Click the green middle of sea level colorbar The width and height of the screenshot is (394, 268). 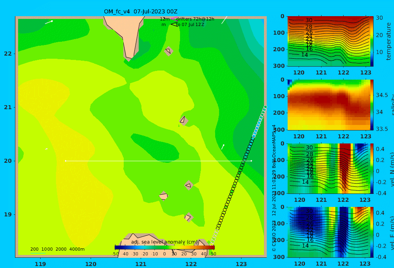165,248
